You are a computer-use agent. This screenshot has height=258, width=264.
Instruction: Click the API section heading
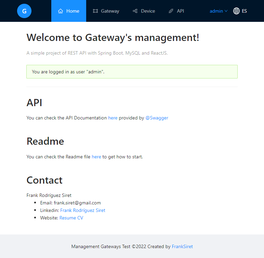[x=34, y=103]
